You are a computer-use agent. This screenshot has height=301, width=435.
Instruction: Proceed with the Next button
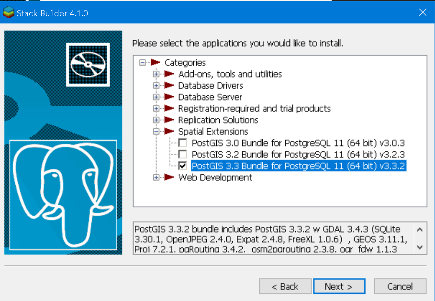click(x=339, y=286)
